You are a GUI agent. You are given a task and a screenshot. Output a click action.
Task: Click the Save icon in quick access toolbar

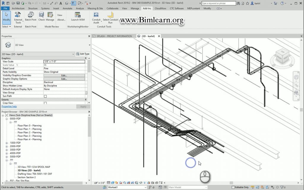[x=18, y=3]
